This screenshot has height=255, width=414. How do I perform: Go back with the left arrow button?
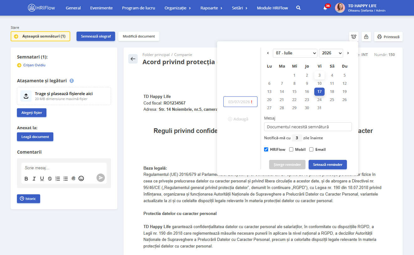click(133, 59)
